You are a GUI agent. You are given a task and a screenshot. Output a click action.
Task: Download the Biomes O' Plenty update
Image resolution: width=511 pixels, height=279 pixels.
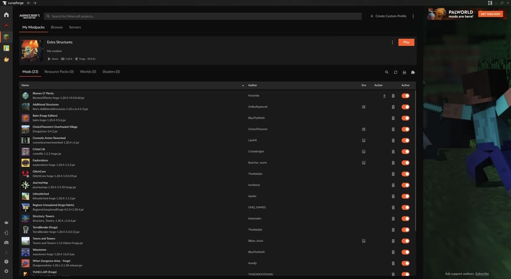[384, 96]
